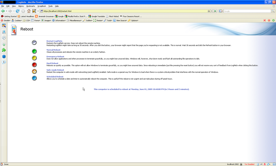
Task: Click the Restart LogMeIn link
Action: tap(54, 41)
